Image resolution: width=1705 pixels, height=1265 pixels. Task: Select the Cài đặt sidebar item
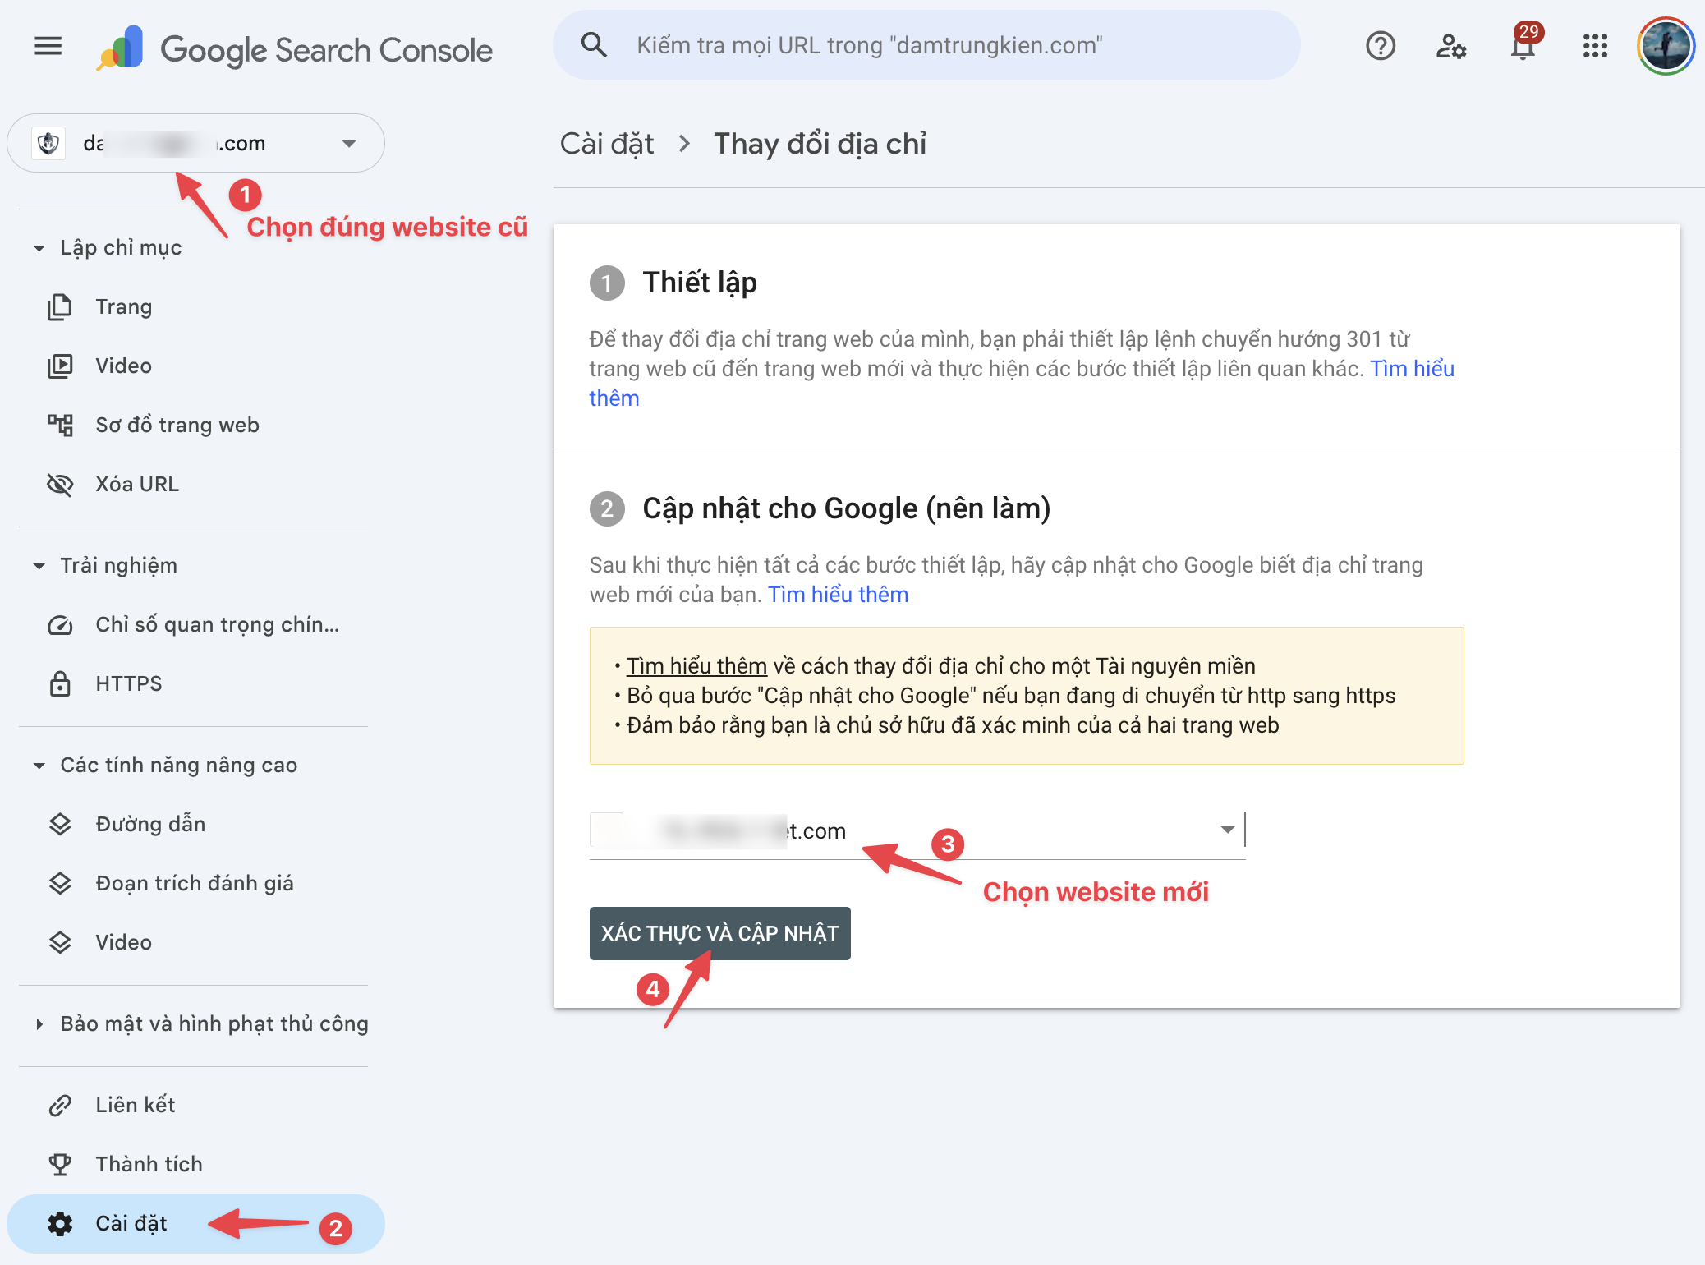131,1223
